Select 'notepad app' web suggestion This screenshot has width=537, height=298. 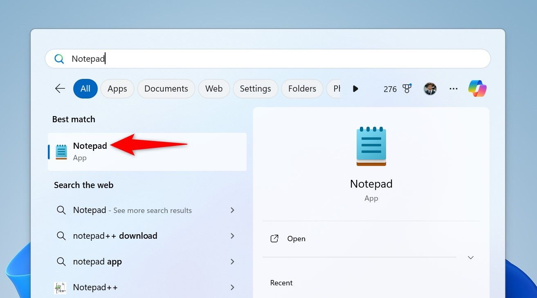click(97, 262)
